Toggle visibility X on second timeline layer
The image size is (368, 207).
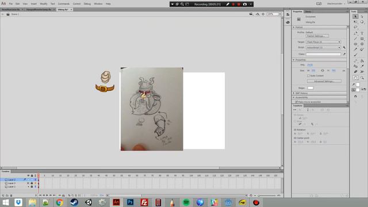[28, 183]
